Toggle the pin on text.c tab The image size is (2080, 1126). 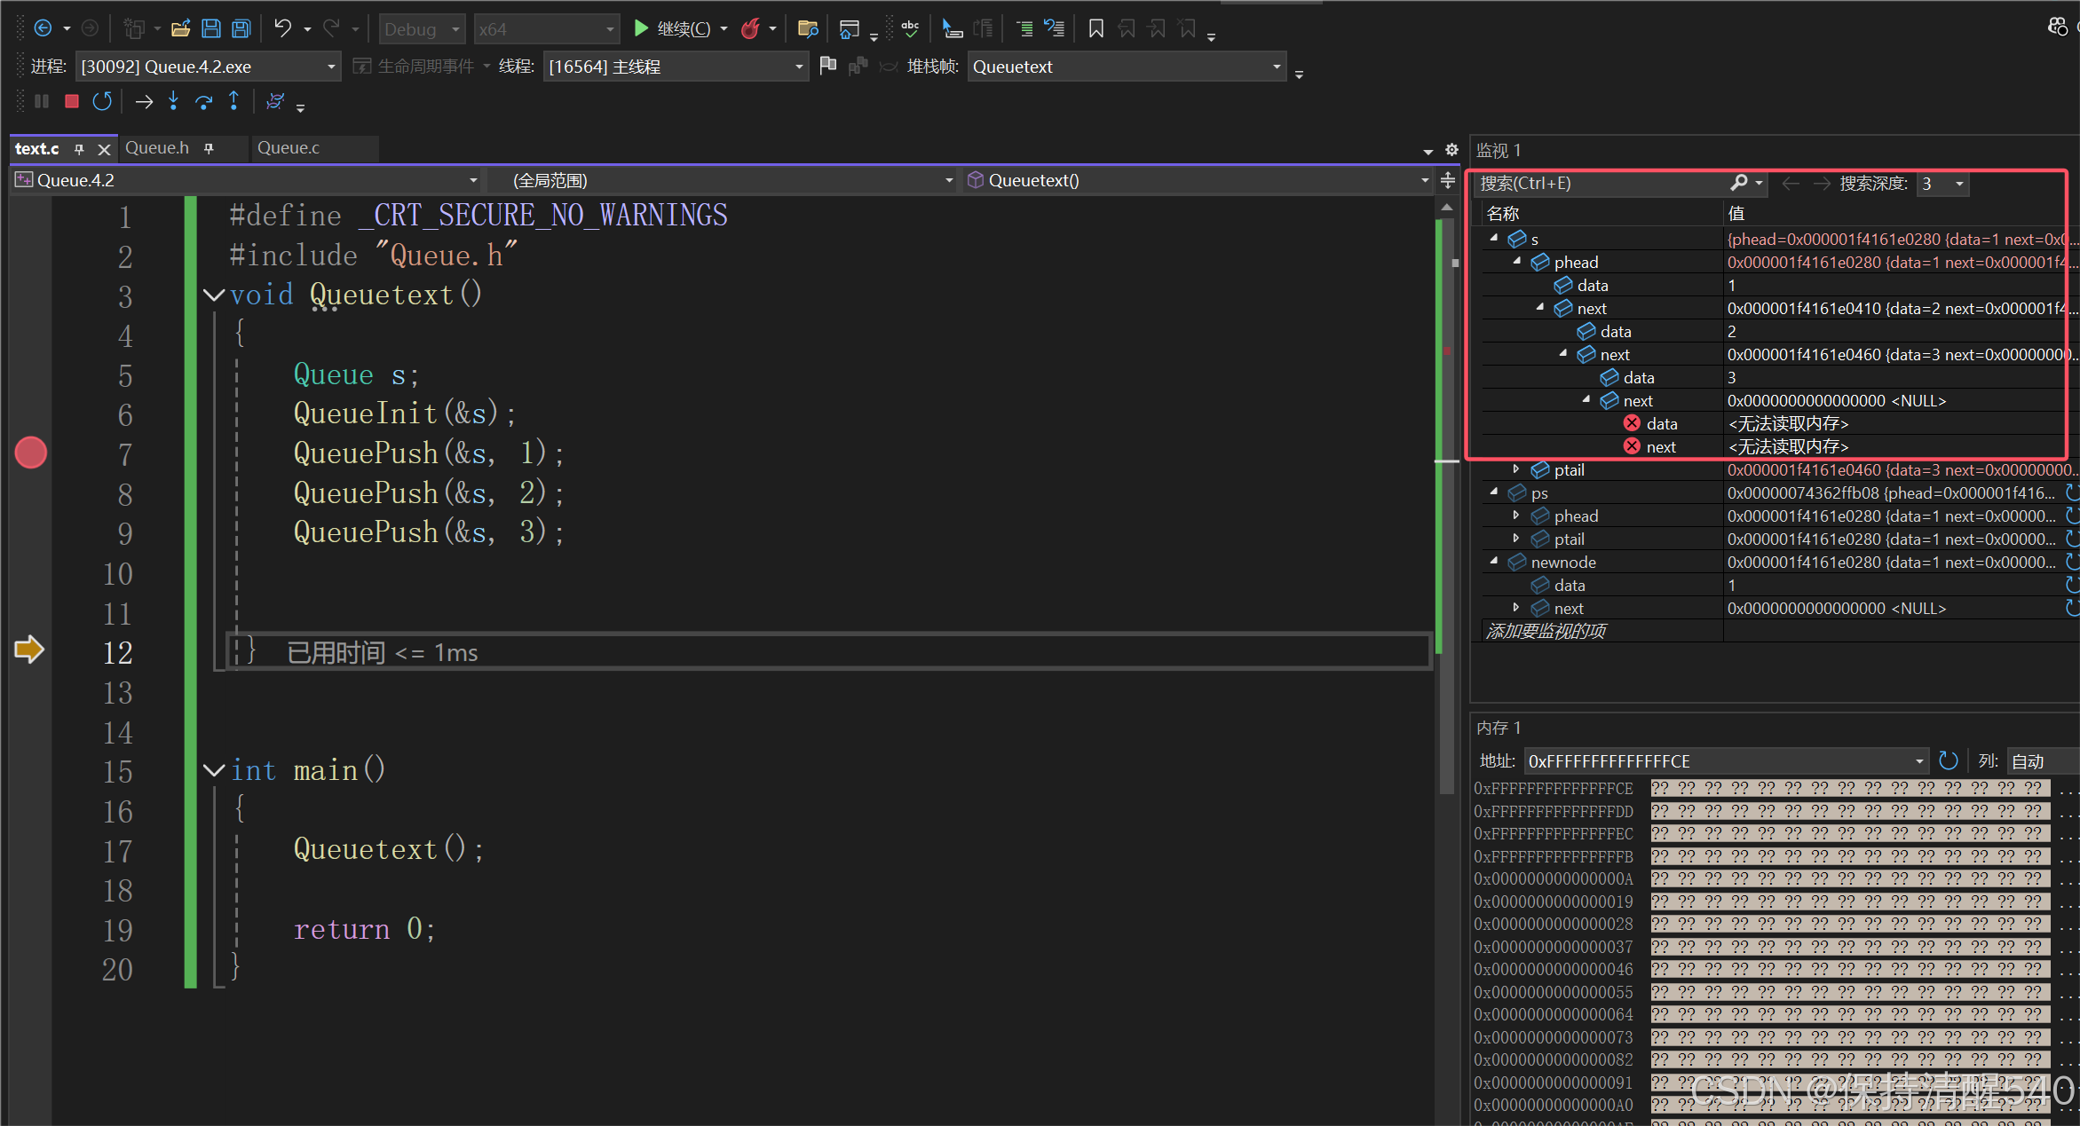tap(79, 149)
